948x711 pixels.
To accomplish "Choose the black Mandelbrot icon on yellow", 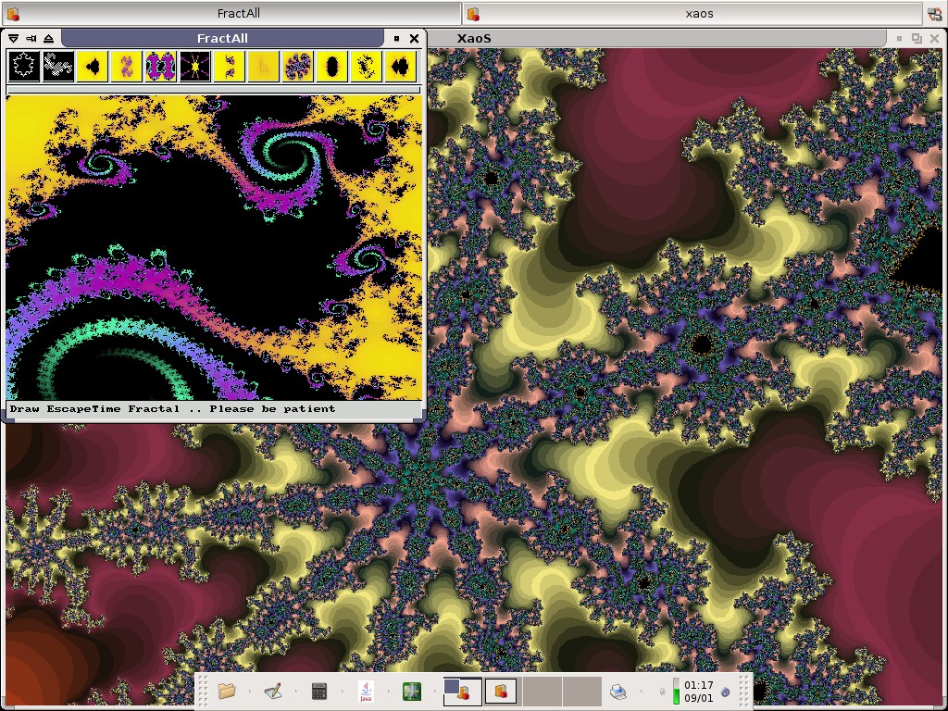I will 92,67.
